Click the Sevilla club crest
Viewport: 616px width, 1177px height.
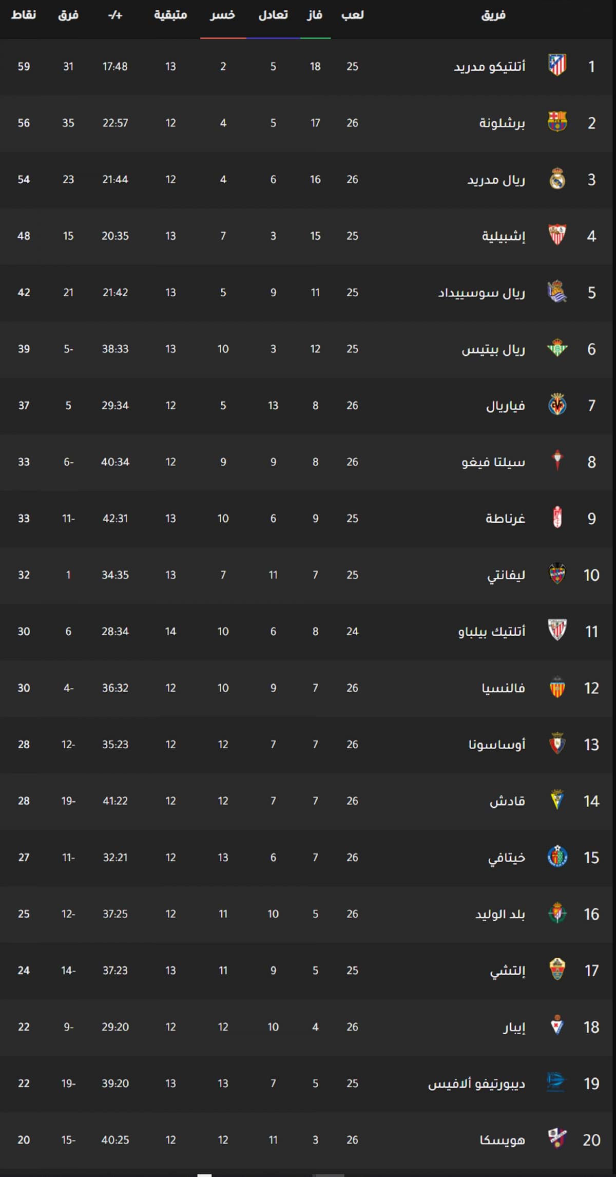(557, 236)
